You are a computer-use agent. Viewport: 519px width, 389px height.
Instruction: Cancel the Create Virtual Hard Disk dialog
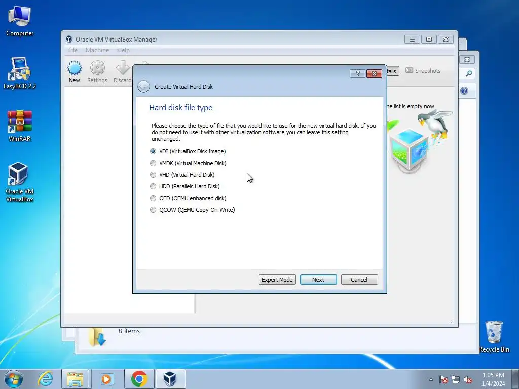[x=359, y=280]
